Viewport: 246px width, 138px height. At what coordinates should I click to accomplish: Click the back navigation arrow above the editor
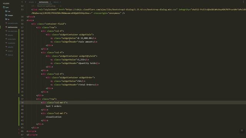pos(22,2)
